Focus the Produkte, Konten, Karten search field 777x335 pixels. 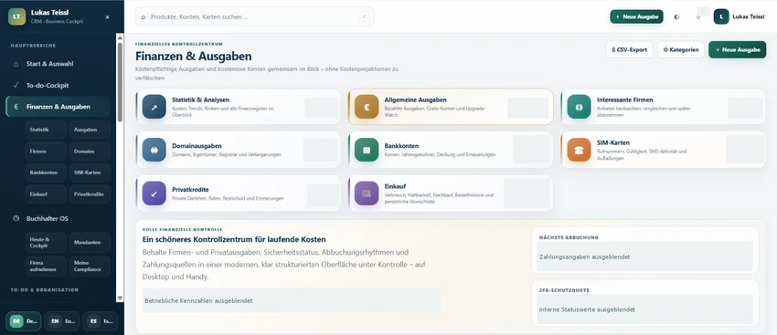coord(255,16)
